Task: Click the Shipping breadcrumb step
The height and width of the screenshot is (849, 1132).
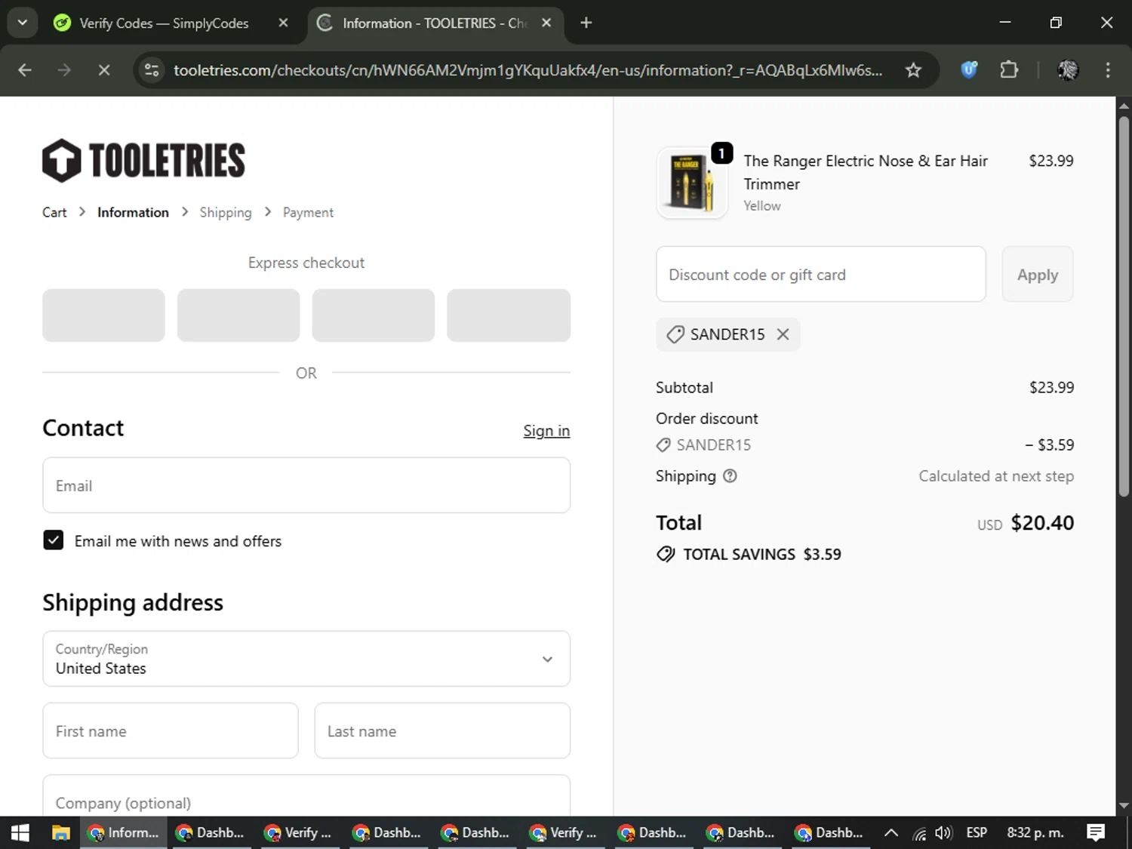Action: point(226,213)
